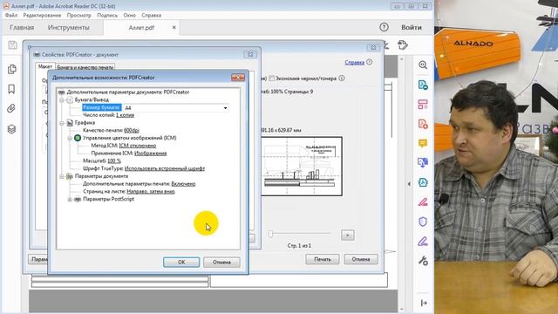Click the ICM отключено method value

(138, 146)
